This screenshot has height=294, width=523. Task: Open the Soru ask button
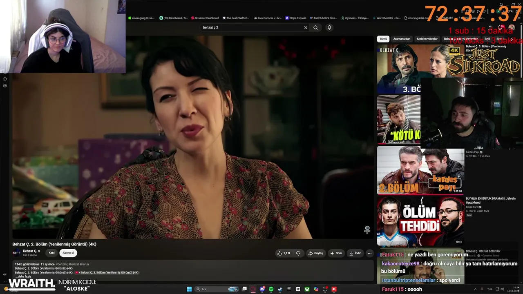point(336,253)
